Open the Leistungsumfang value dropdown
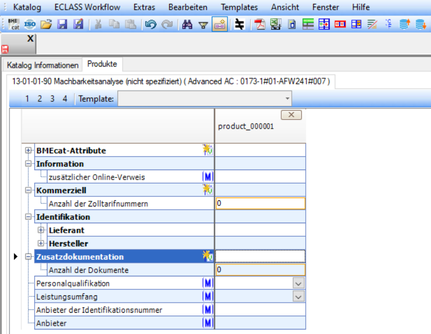 click(x=299, y=297)
